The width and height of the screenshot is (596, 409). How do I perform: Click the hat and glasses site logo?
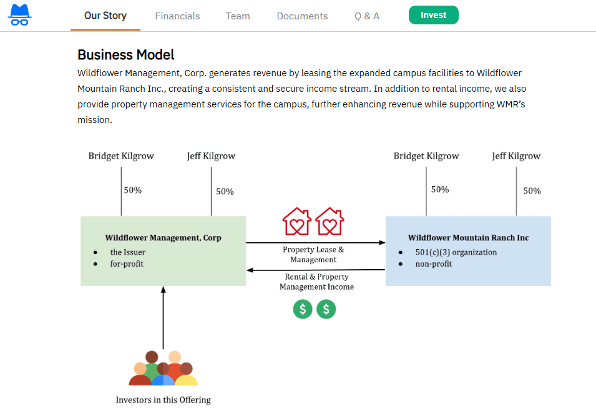(20, 16)
